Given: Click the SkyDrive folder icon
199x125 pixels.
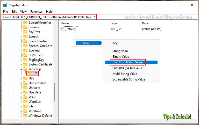Looking at the screenshot, I should [x=25, y=32].
